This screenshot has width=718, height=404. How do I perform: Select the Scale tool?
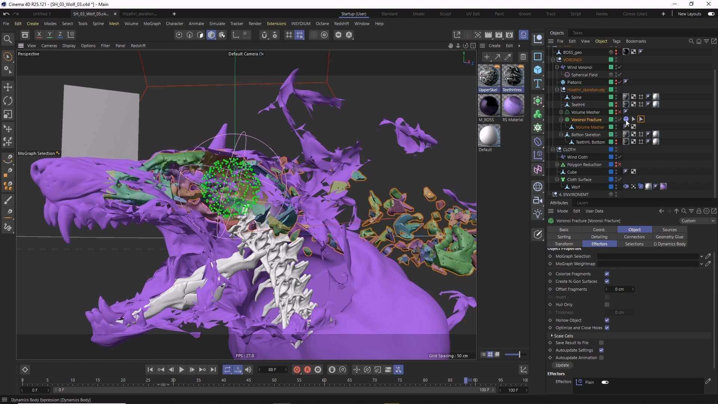(8, 114)
